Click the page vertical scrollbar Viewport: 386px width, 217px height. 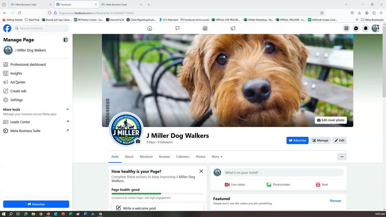click(384, 62)
